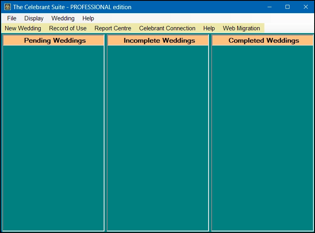Open the Help menu in the menu bar
Screen dimensions: 315x233
coord(88,18)
